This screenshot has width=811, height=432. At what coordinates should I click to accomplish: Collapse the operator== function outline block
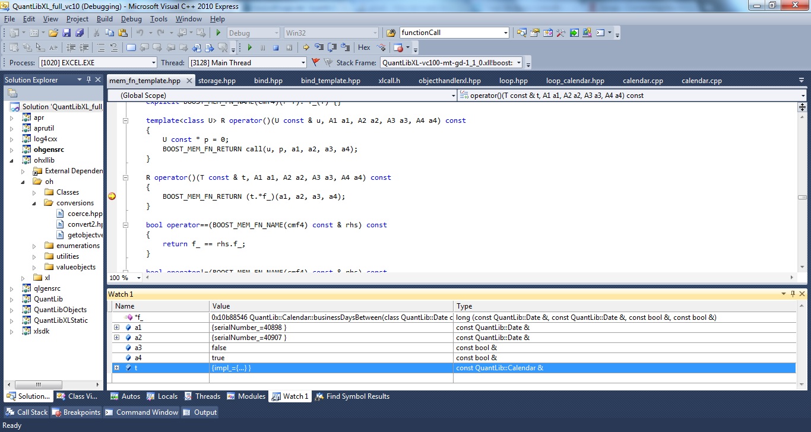pyautogui.click(x=125, y=225)
